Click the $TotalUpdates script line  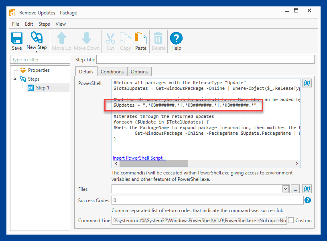pyautogui.click(x=207, y=88)
